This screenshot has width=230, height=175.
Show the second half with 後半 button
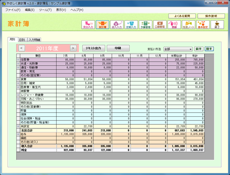coord(209,49)
